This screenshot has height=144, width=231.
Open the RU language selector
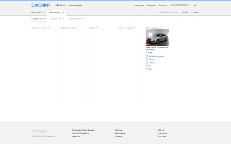point(195,5)
